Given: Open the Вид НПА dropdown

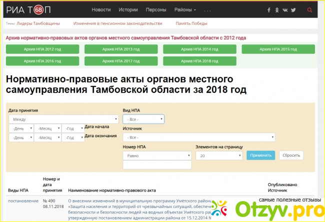Looking at the screenshot, I should pyautogui.click(x=143, y=119).
